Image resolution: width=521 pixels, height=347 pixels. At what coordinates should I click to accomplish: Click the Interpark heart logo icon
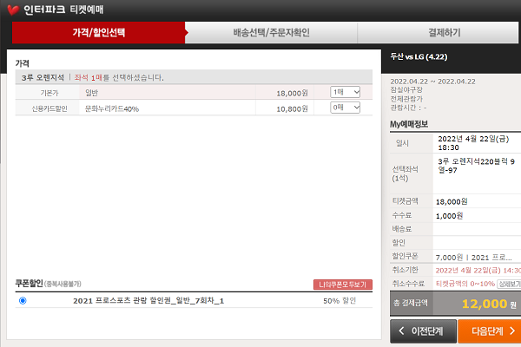pyautogui.click(x=12, y=10)
